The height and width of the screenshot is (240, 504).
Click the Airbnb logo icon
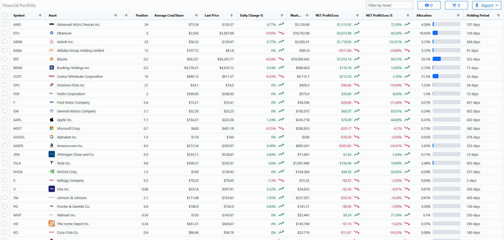(x=52, y=42)
